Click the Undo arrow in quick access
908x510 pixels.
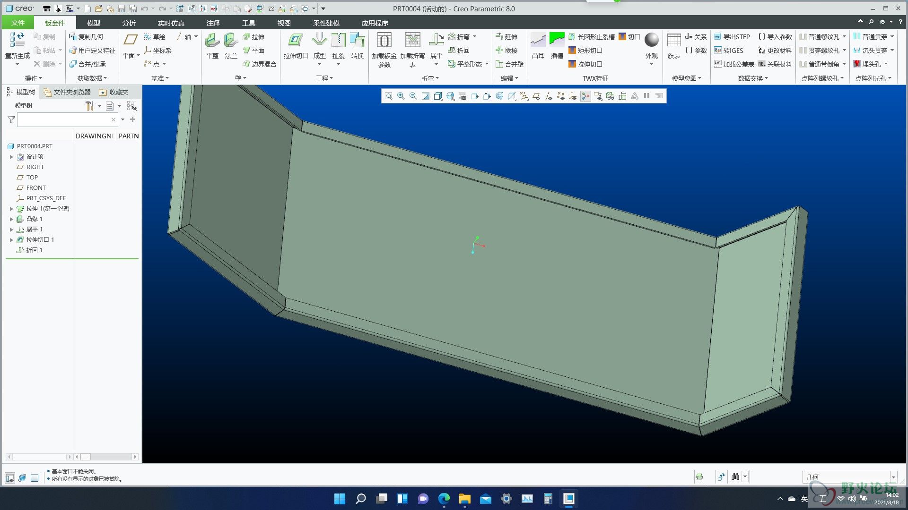144,8
